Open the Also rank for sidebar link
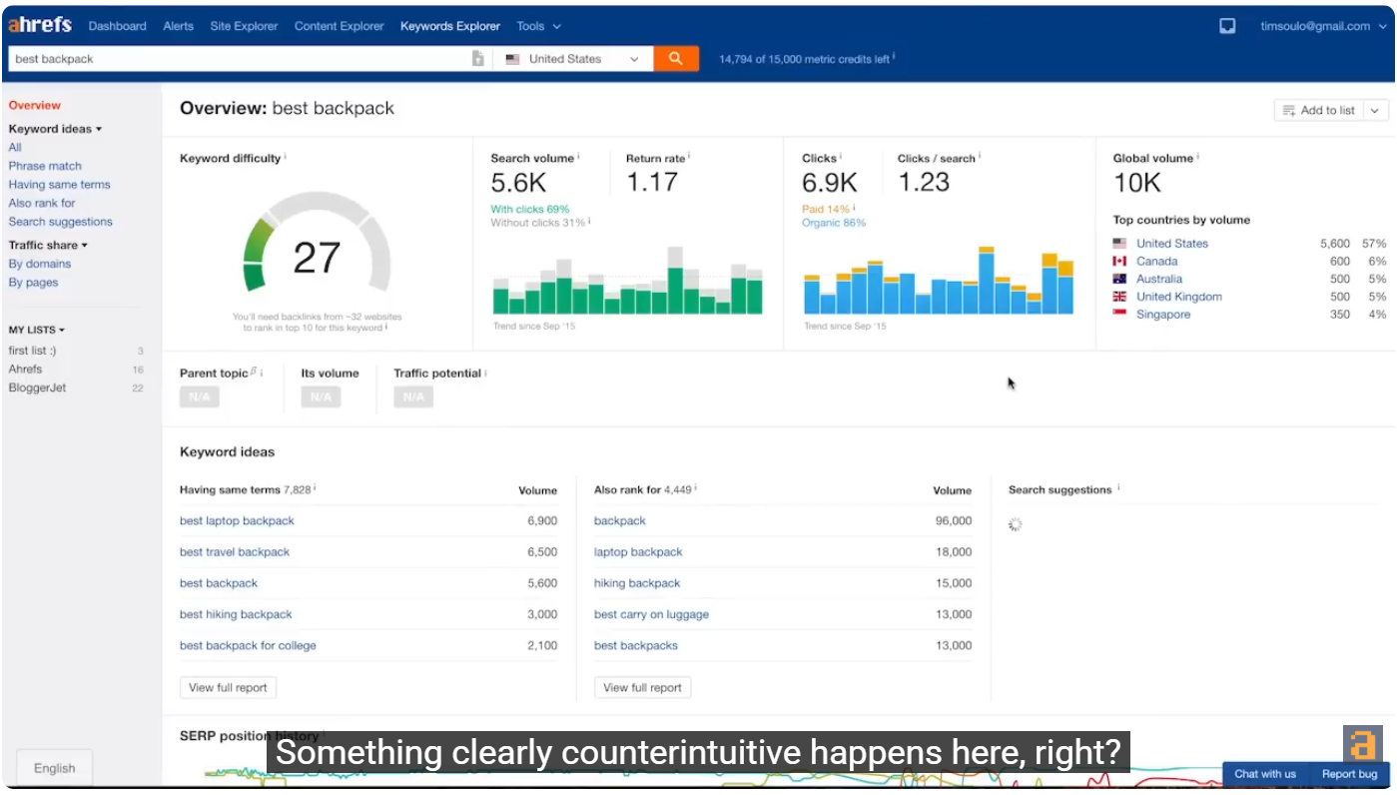1397x795 pixels. pos(42,203)
